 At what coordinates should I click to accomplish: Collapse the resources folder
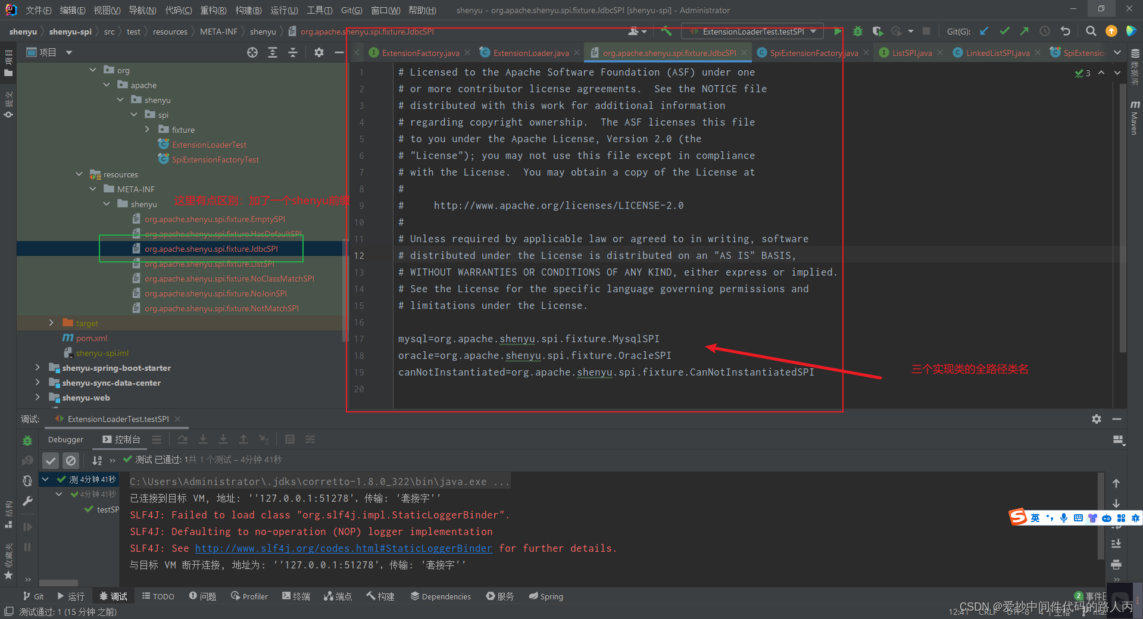click(x=79, y=174)
